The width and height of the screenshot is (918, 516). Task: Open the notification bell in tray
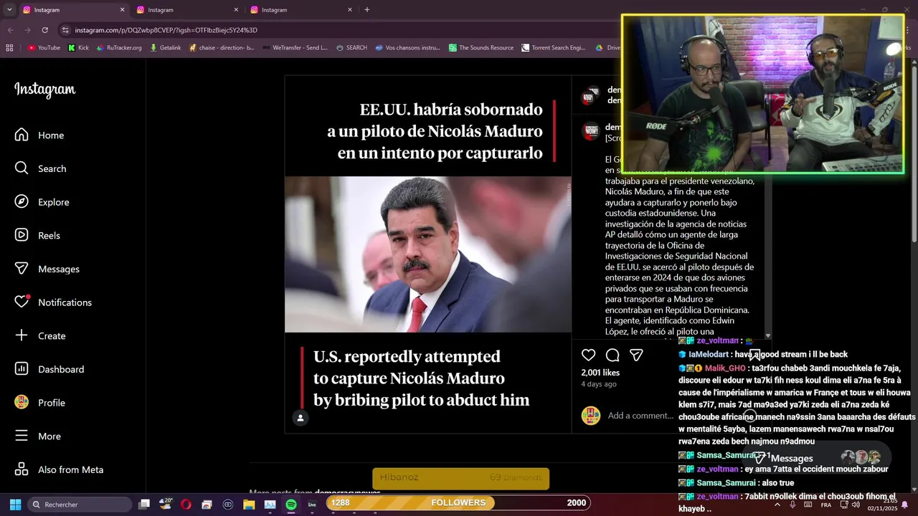pyautogui.click(x=905, y=505)
